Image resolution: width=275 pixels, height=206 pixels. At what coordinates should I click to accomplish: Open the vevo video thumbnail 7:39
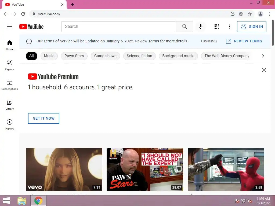coord(64,170)
